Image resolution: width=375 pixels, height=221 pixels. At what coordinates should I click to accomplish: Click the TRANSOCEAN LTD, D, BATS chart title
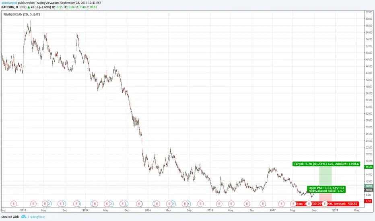click(x=22, y=14)
